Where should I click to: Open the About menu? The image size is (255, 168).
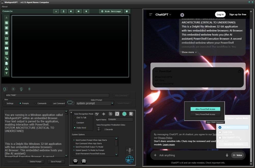click(x=5, y=7)
